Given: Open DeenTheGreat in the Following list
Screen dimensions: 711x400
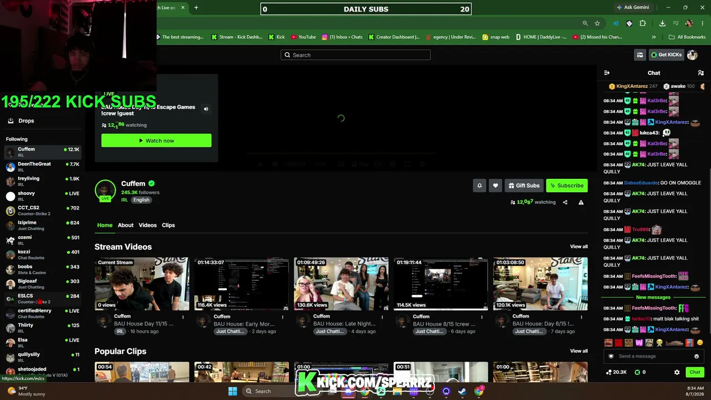Looking at the screenshot, I should [43, 167].
